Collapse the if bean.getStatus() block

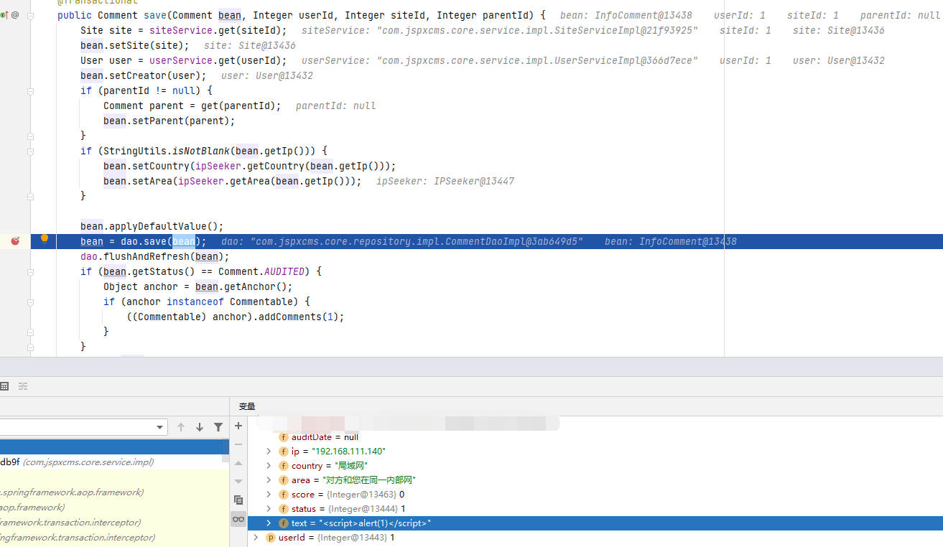(31, 272)
